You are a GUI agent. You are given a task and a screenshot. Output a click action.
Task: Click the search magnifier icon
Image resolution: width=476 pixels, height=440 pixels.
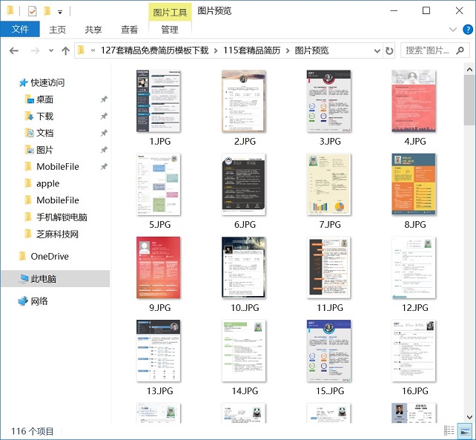point(460,50)
